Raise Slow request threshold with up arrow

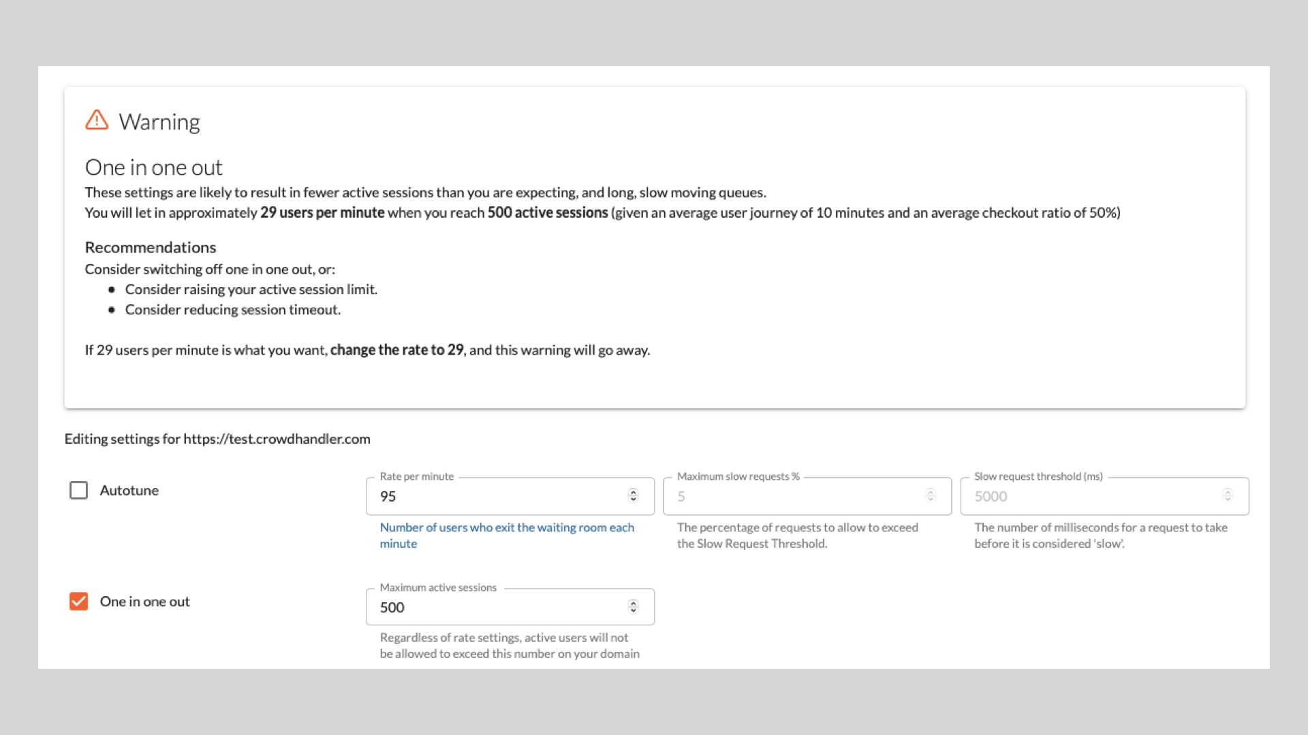(x=1228, y=491)
